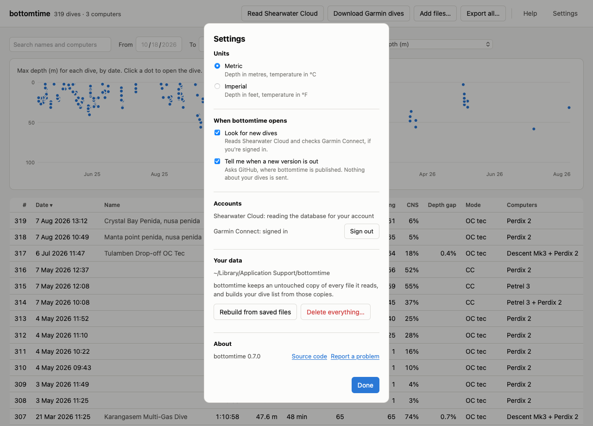Toggle Tell me when a new version is out

coord(217,162)
